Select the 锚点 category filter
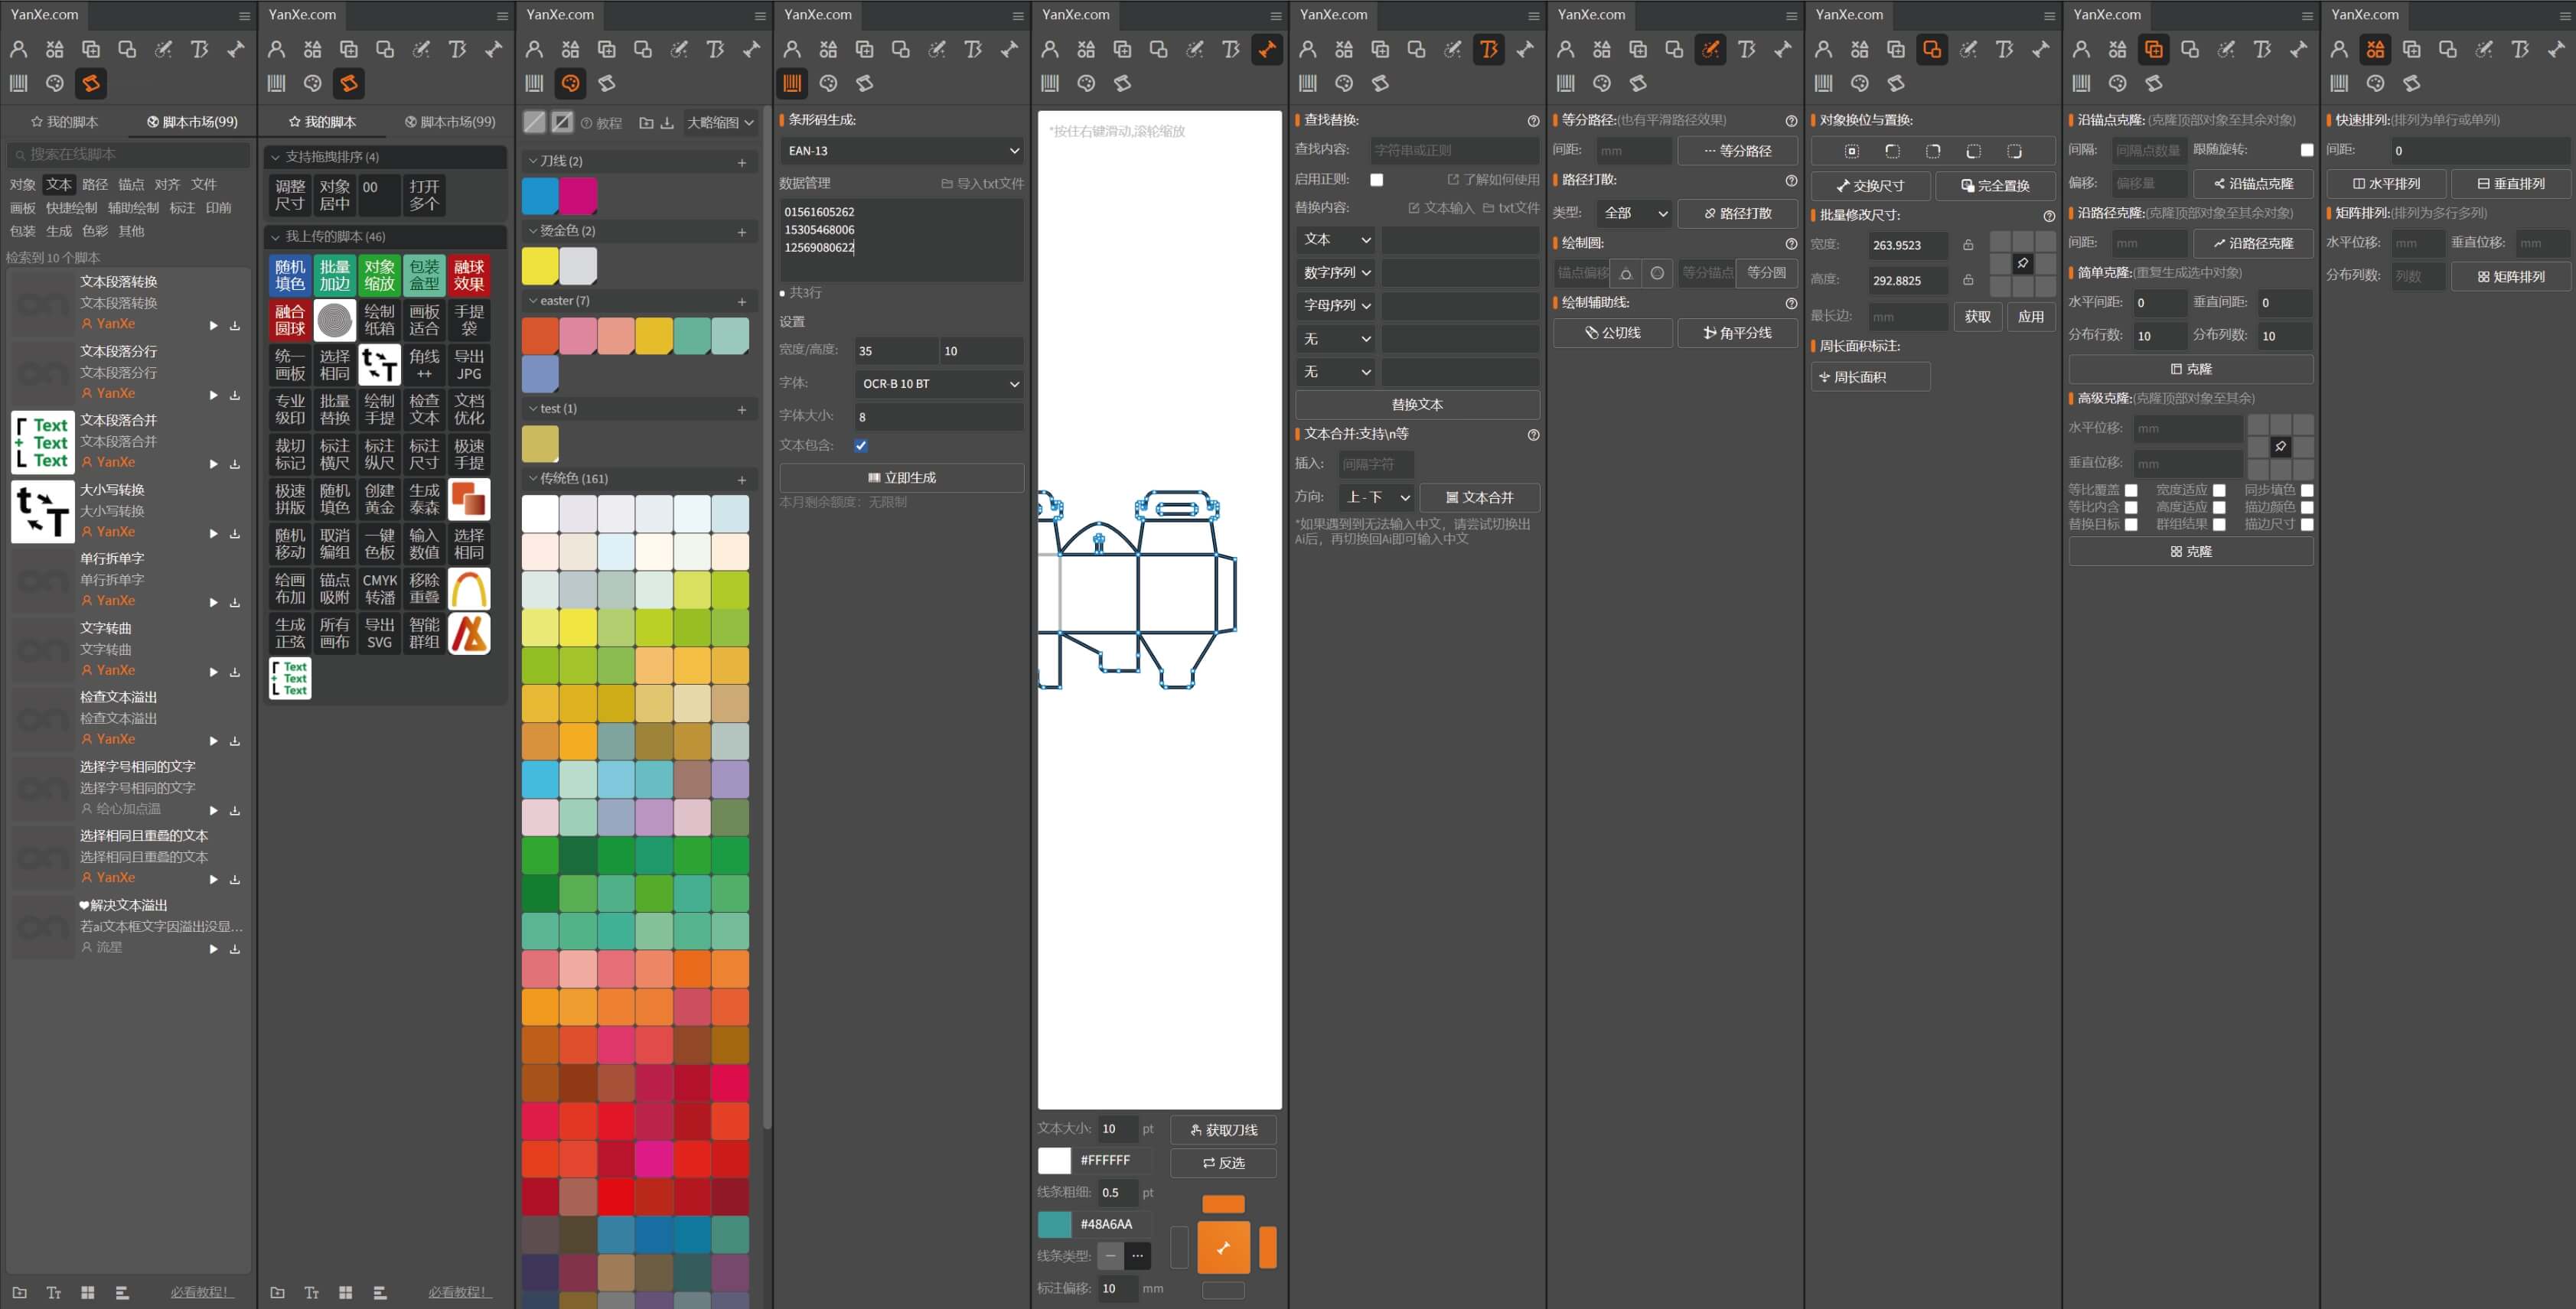 coord(131,184)
